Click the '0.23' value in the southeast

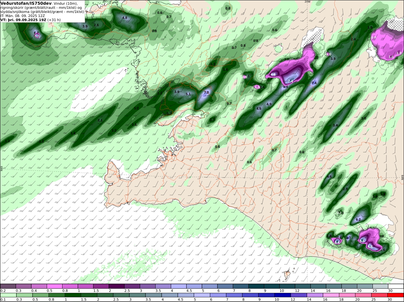tap(340, 213)
